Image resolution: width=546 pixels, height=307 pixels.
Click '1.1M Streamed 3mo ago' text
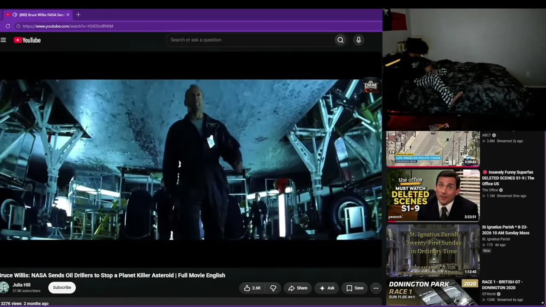tap(504, 196)
